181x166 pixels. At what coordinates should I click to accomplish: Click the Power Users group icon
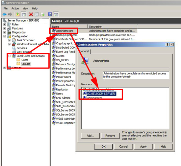point(54,77)
